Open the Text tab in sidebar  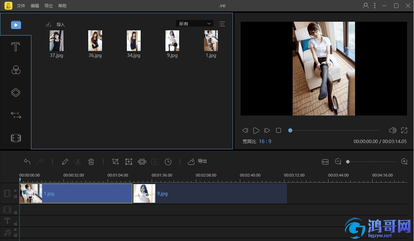coord(16,47)
